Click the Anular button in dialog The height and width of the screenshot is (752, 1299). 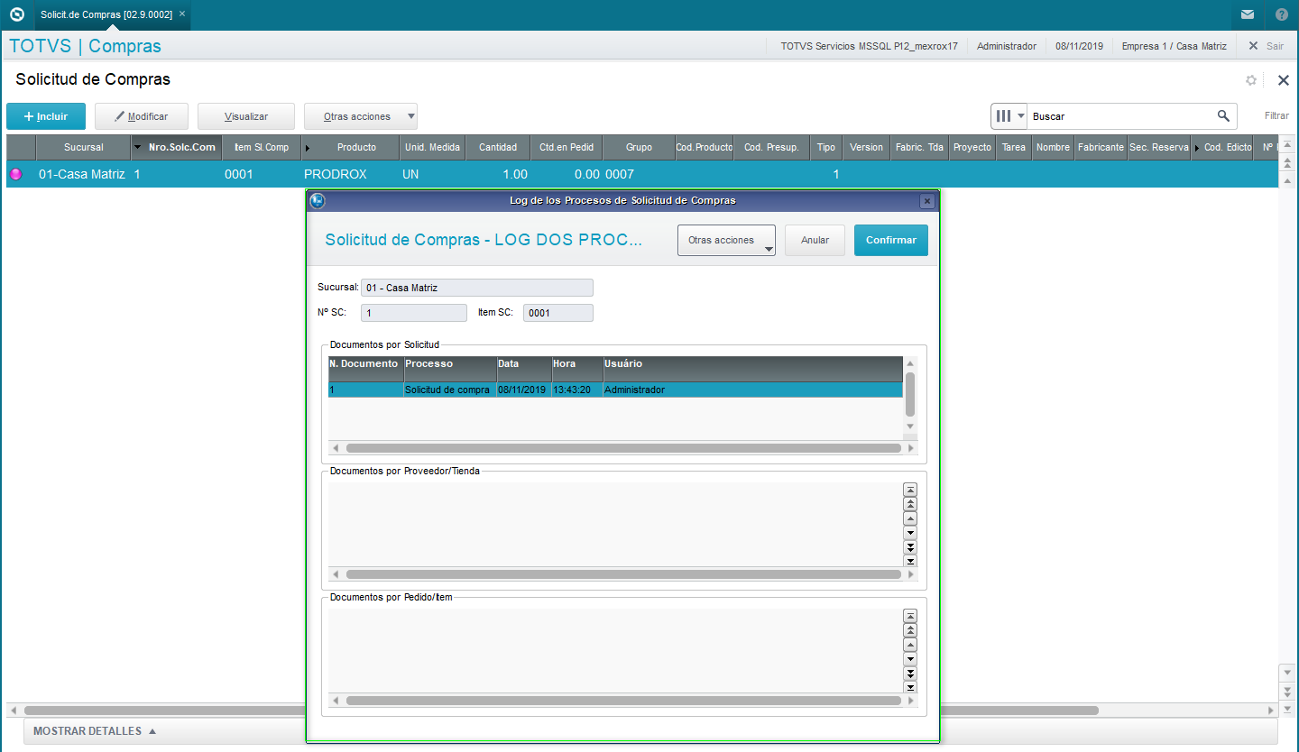815,240
